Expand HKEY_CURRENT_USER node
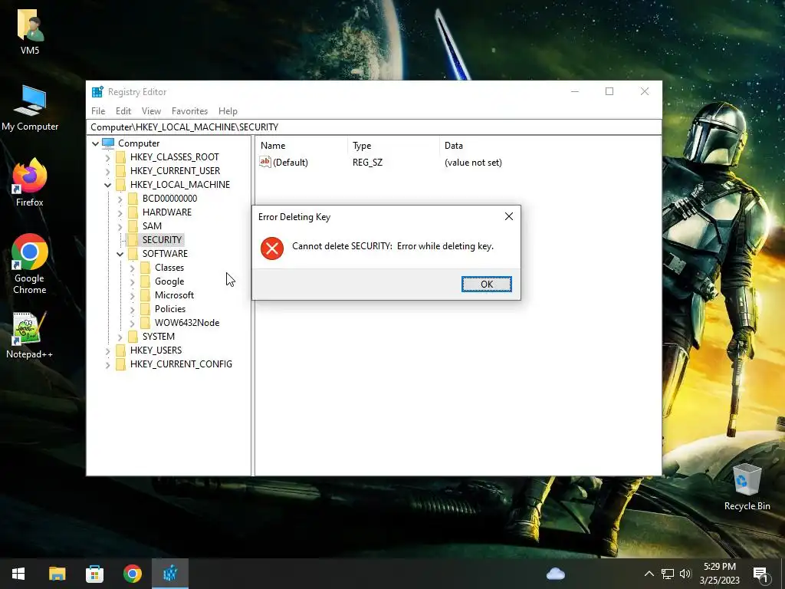 (x=107, y=171)
